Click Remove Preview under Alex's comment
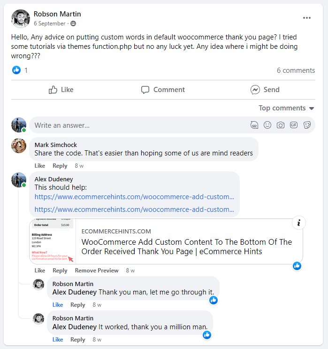 point(97,271)
